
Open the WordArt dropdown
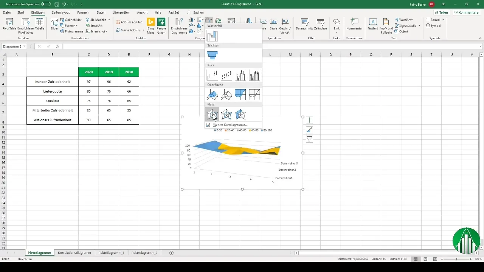point(403,20)
